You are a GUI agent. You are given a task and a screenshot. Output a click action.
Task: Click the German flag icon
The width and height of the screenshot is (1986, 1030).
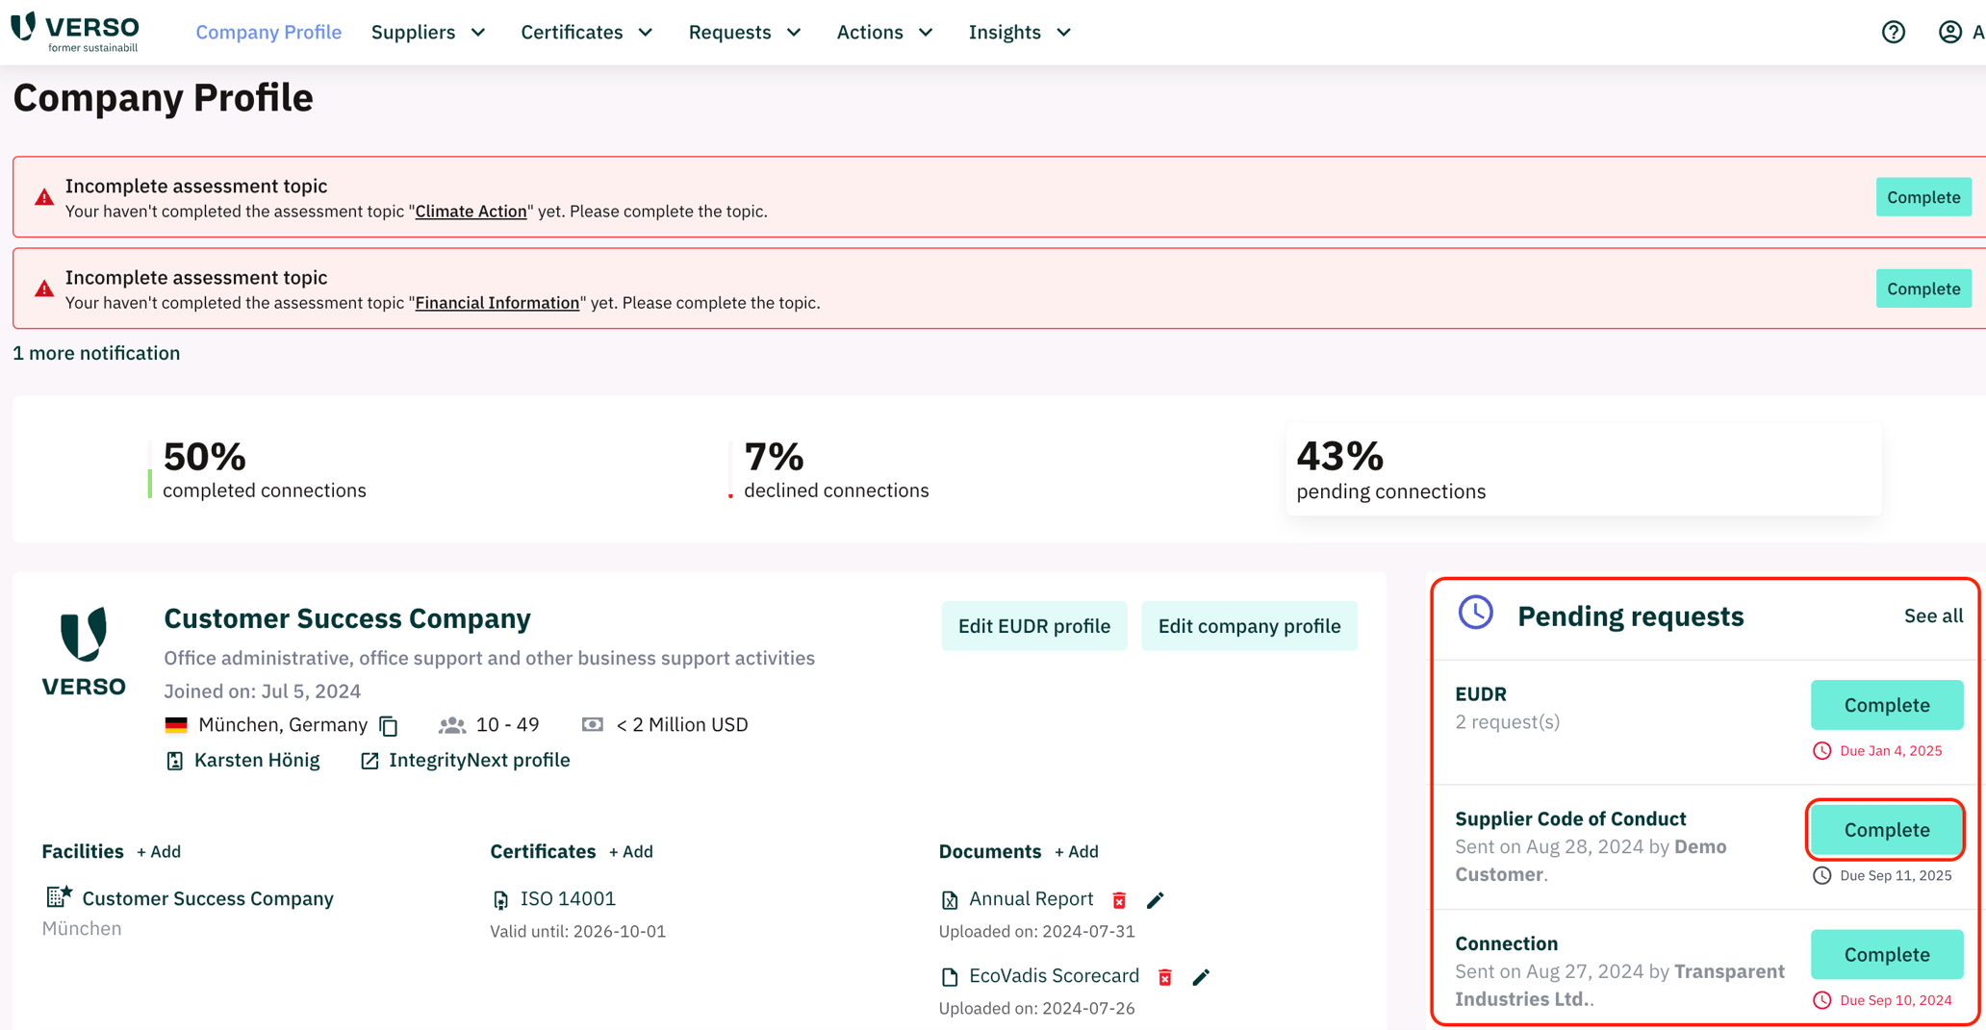click(x=176, y=724)
